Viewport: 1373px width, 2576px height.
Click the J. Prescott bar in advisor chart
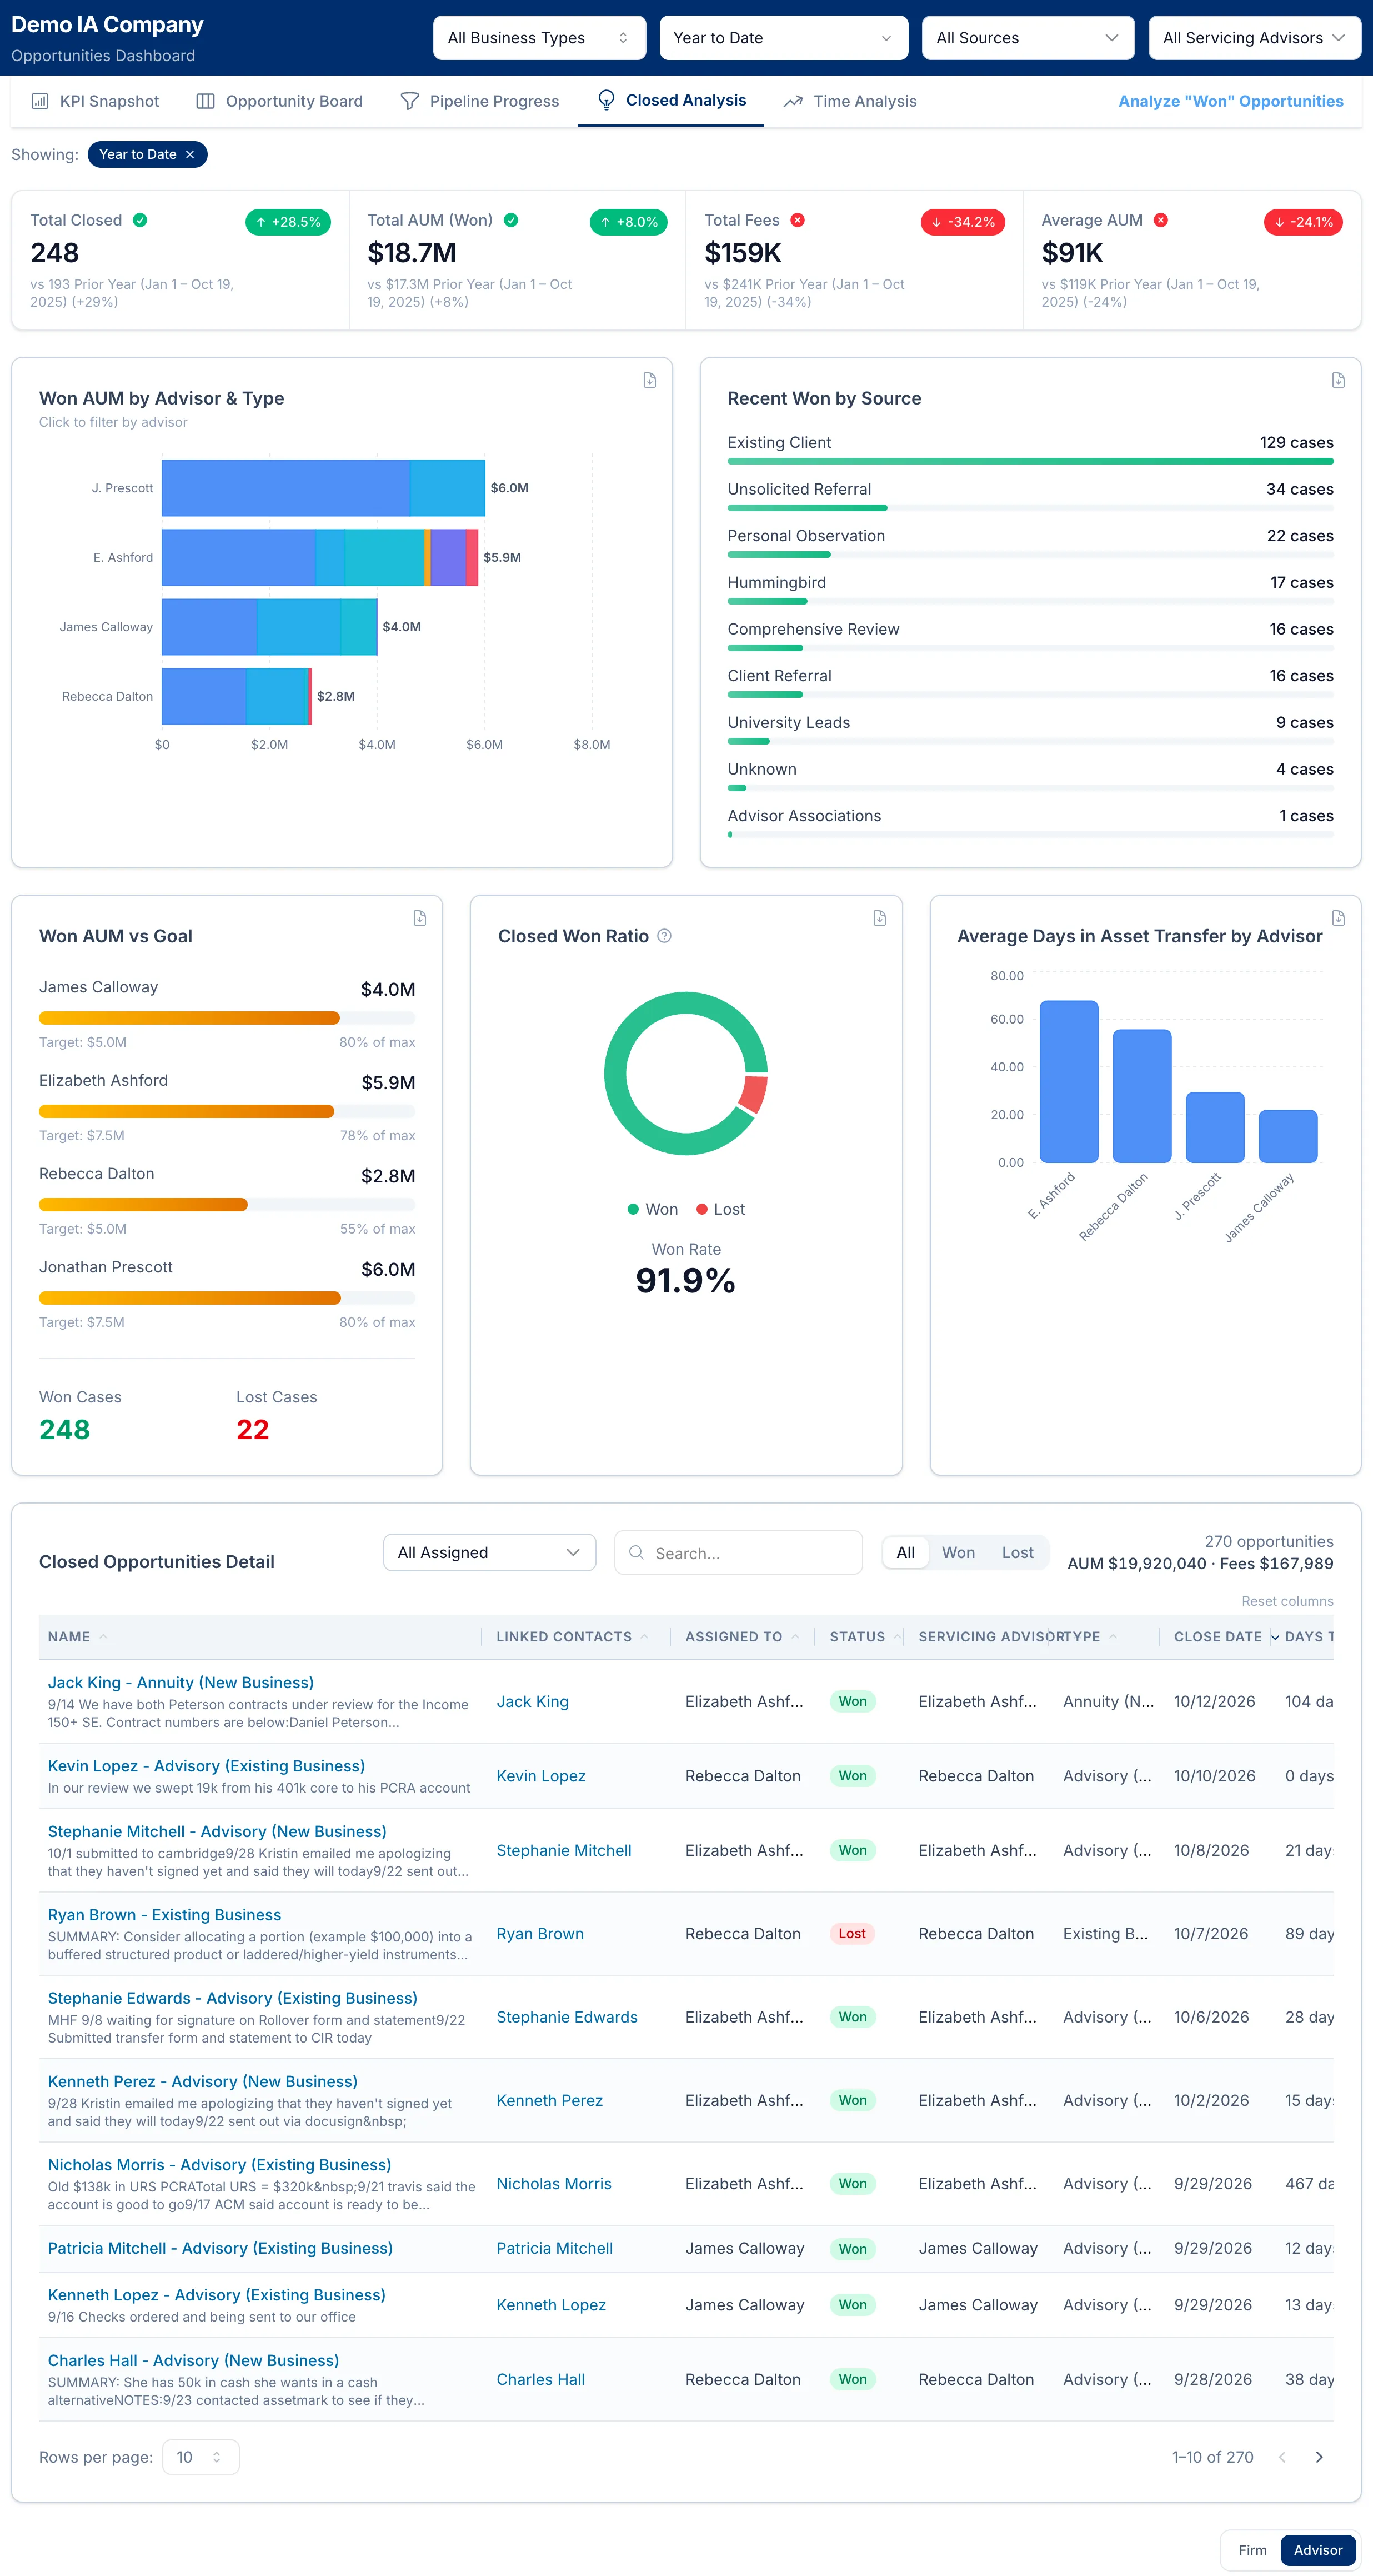coord(323,488)
